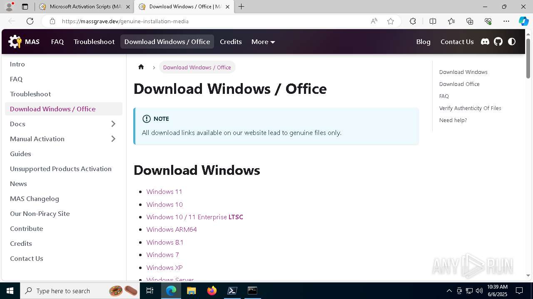The height and width of the screenshot is (299, 533).
Task: Open the Copilot icon
Action: [523, 21]
